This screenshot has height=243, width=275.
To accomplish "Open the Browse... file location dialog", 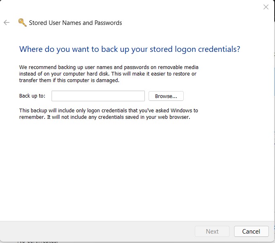I will [x=166, y=96].
